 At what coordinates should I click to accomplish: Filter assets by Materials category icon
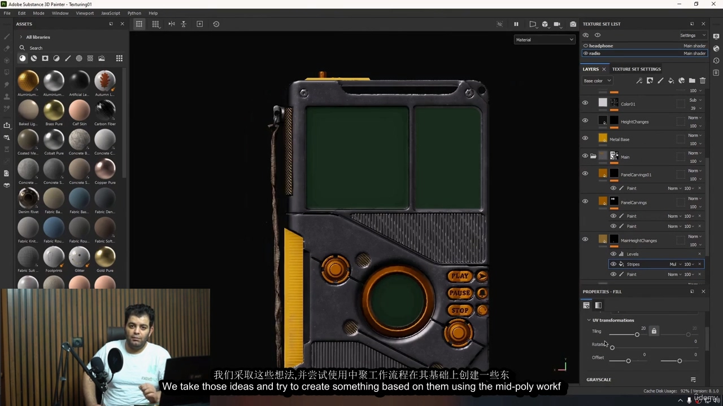(23, 58)
